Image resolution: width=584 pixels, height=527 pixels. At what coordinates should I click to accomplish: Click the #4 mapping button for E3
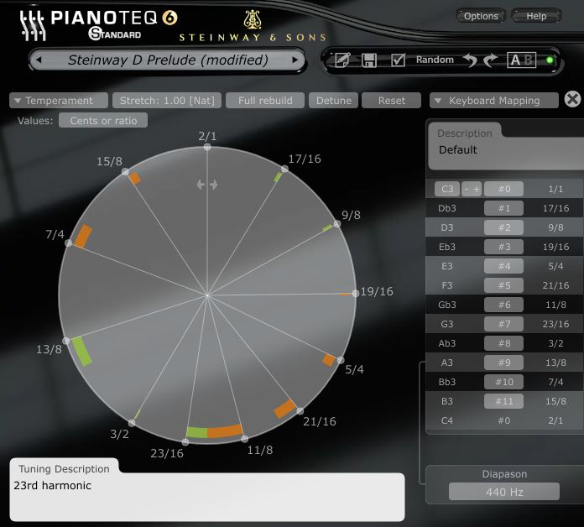tap(504, 266)
